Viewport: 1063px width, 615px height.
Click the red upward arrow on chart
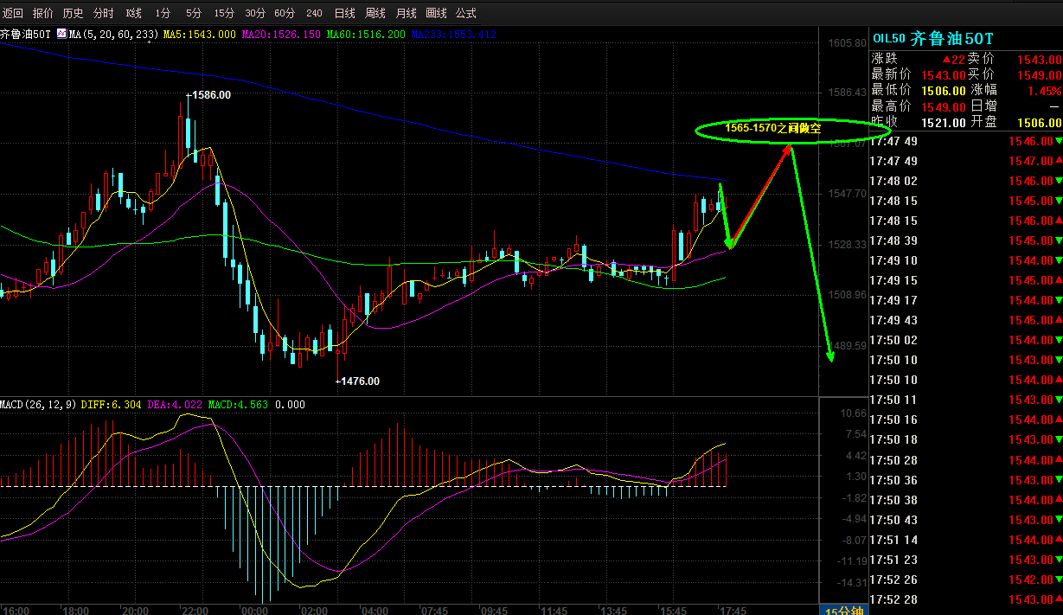[761, 195]
